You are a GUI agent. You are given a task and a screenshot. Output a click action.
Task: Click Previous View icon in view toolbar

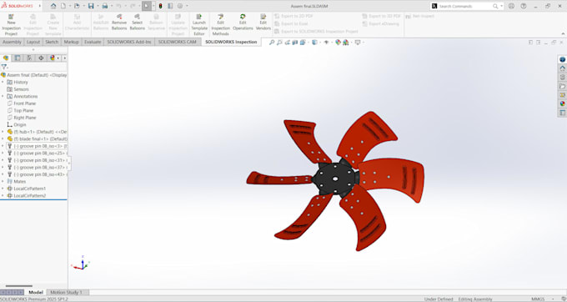coord(288,43)
